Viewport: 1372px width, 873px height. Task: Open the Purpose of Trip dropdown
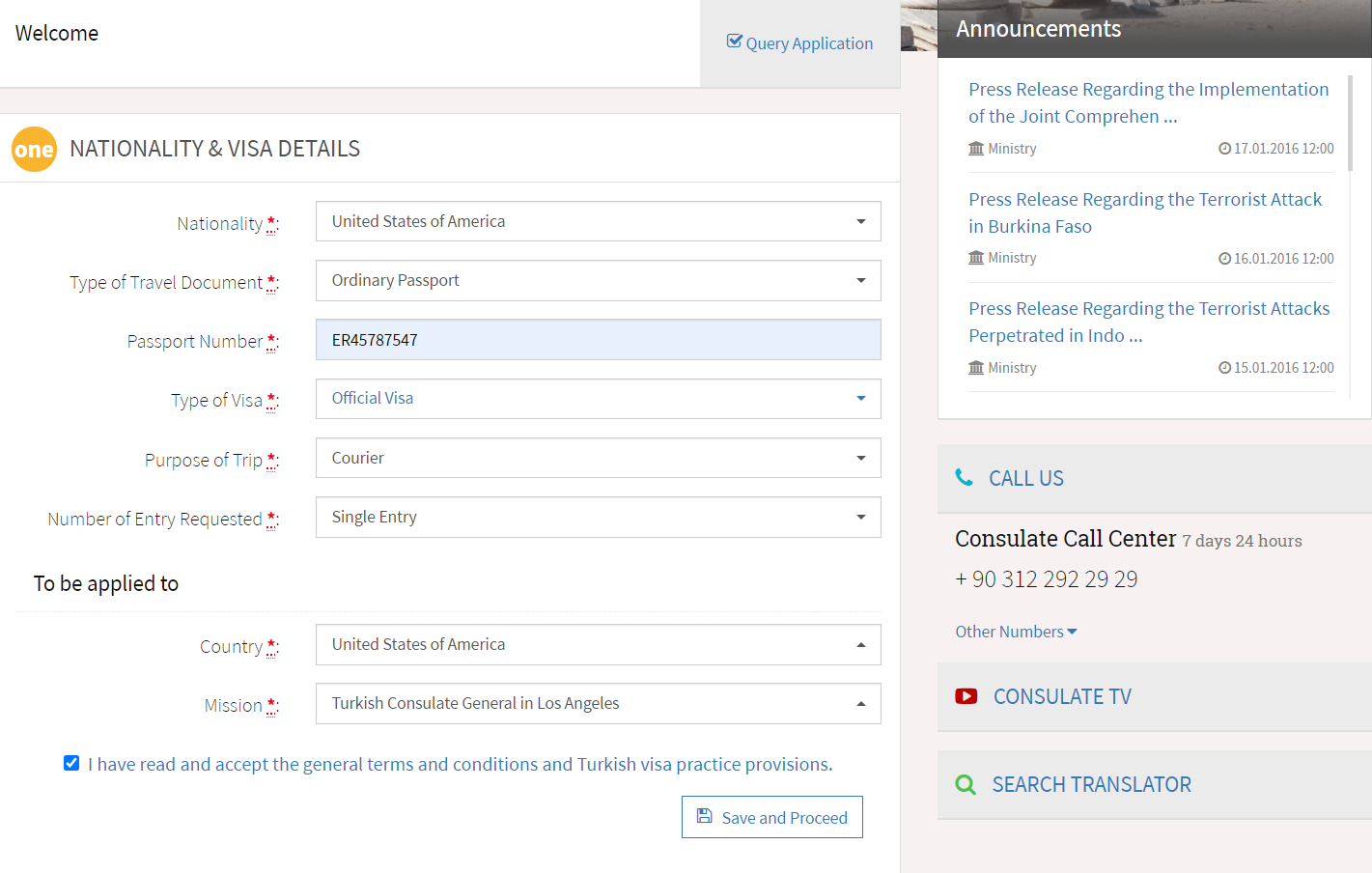(x=598, y=458)
